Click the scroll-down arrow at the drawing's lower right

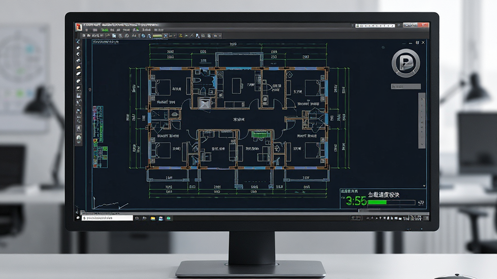(x=424, y=186)
